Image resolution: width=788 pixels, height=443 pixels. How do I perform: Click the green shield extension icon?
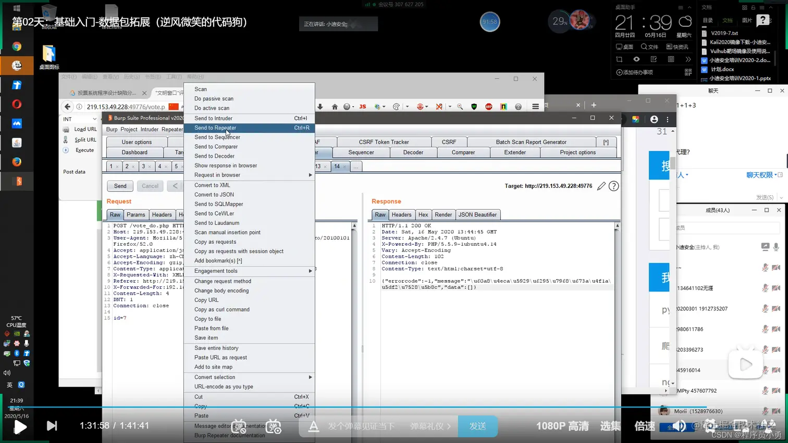click(x=474, y=107)
